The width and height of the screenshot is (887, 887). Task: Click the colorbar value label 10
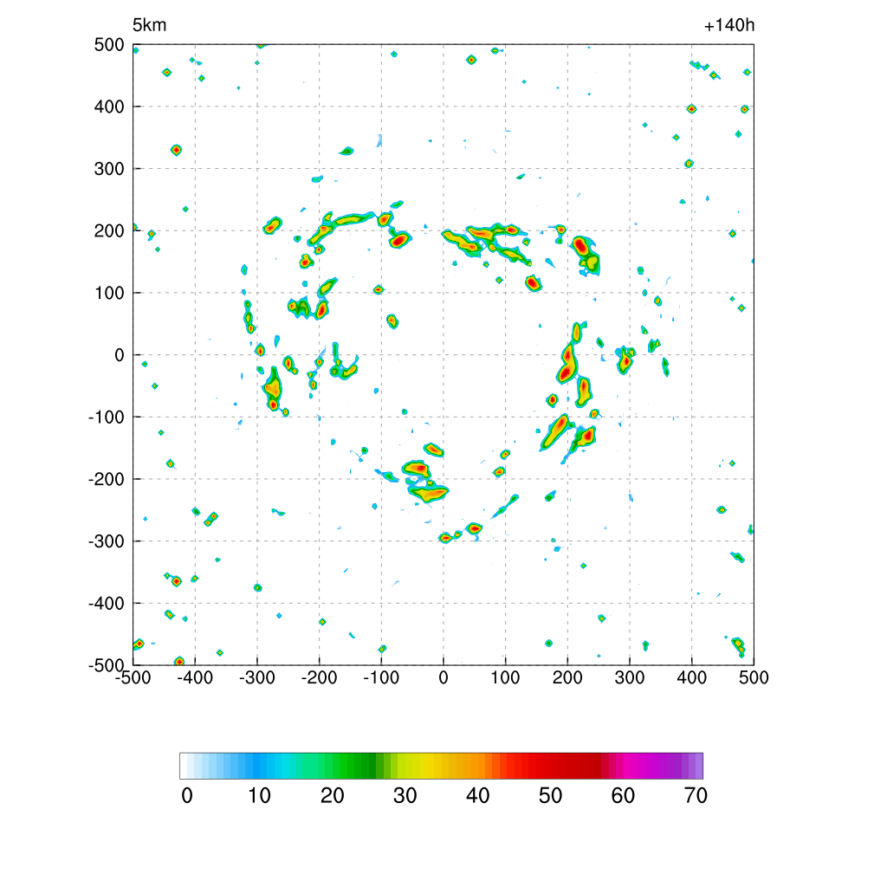pos(260,796)
